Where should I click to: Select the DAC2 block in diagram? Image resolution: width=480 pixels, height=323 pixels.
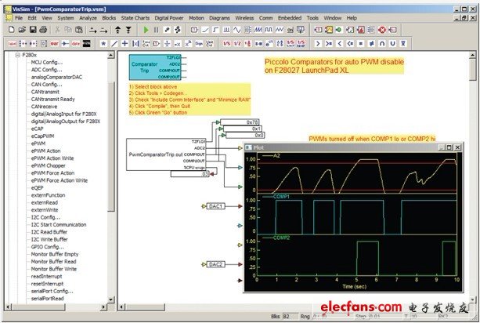(216, 265)
